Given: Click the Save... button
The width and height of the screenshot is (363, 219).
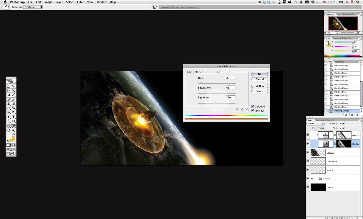Looking at the screenshot, I should (260, 91).
